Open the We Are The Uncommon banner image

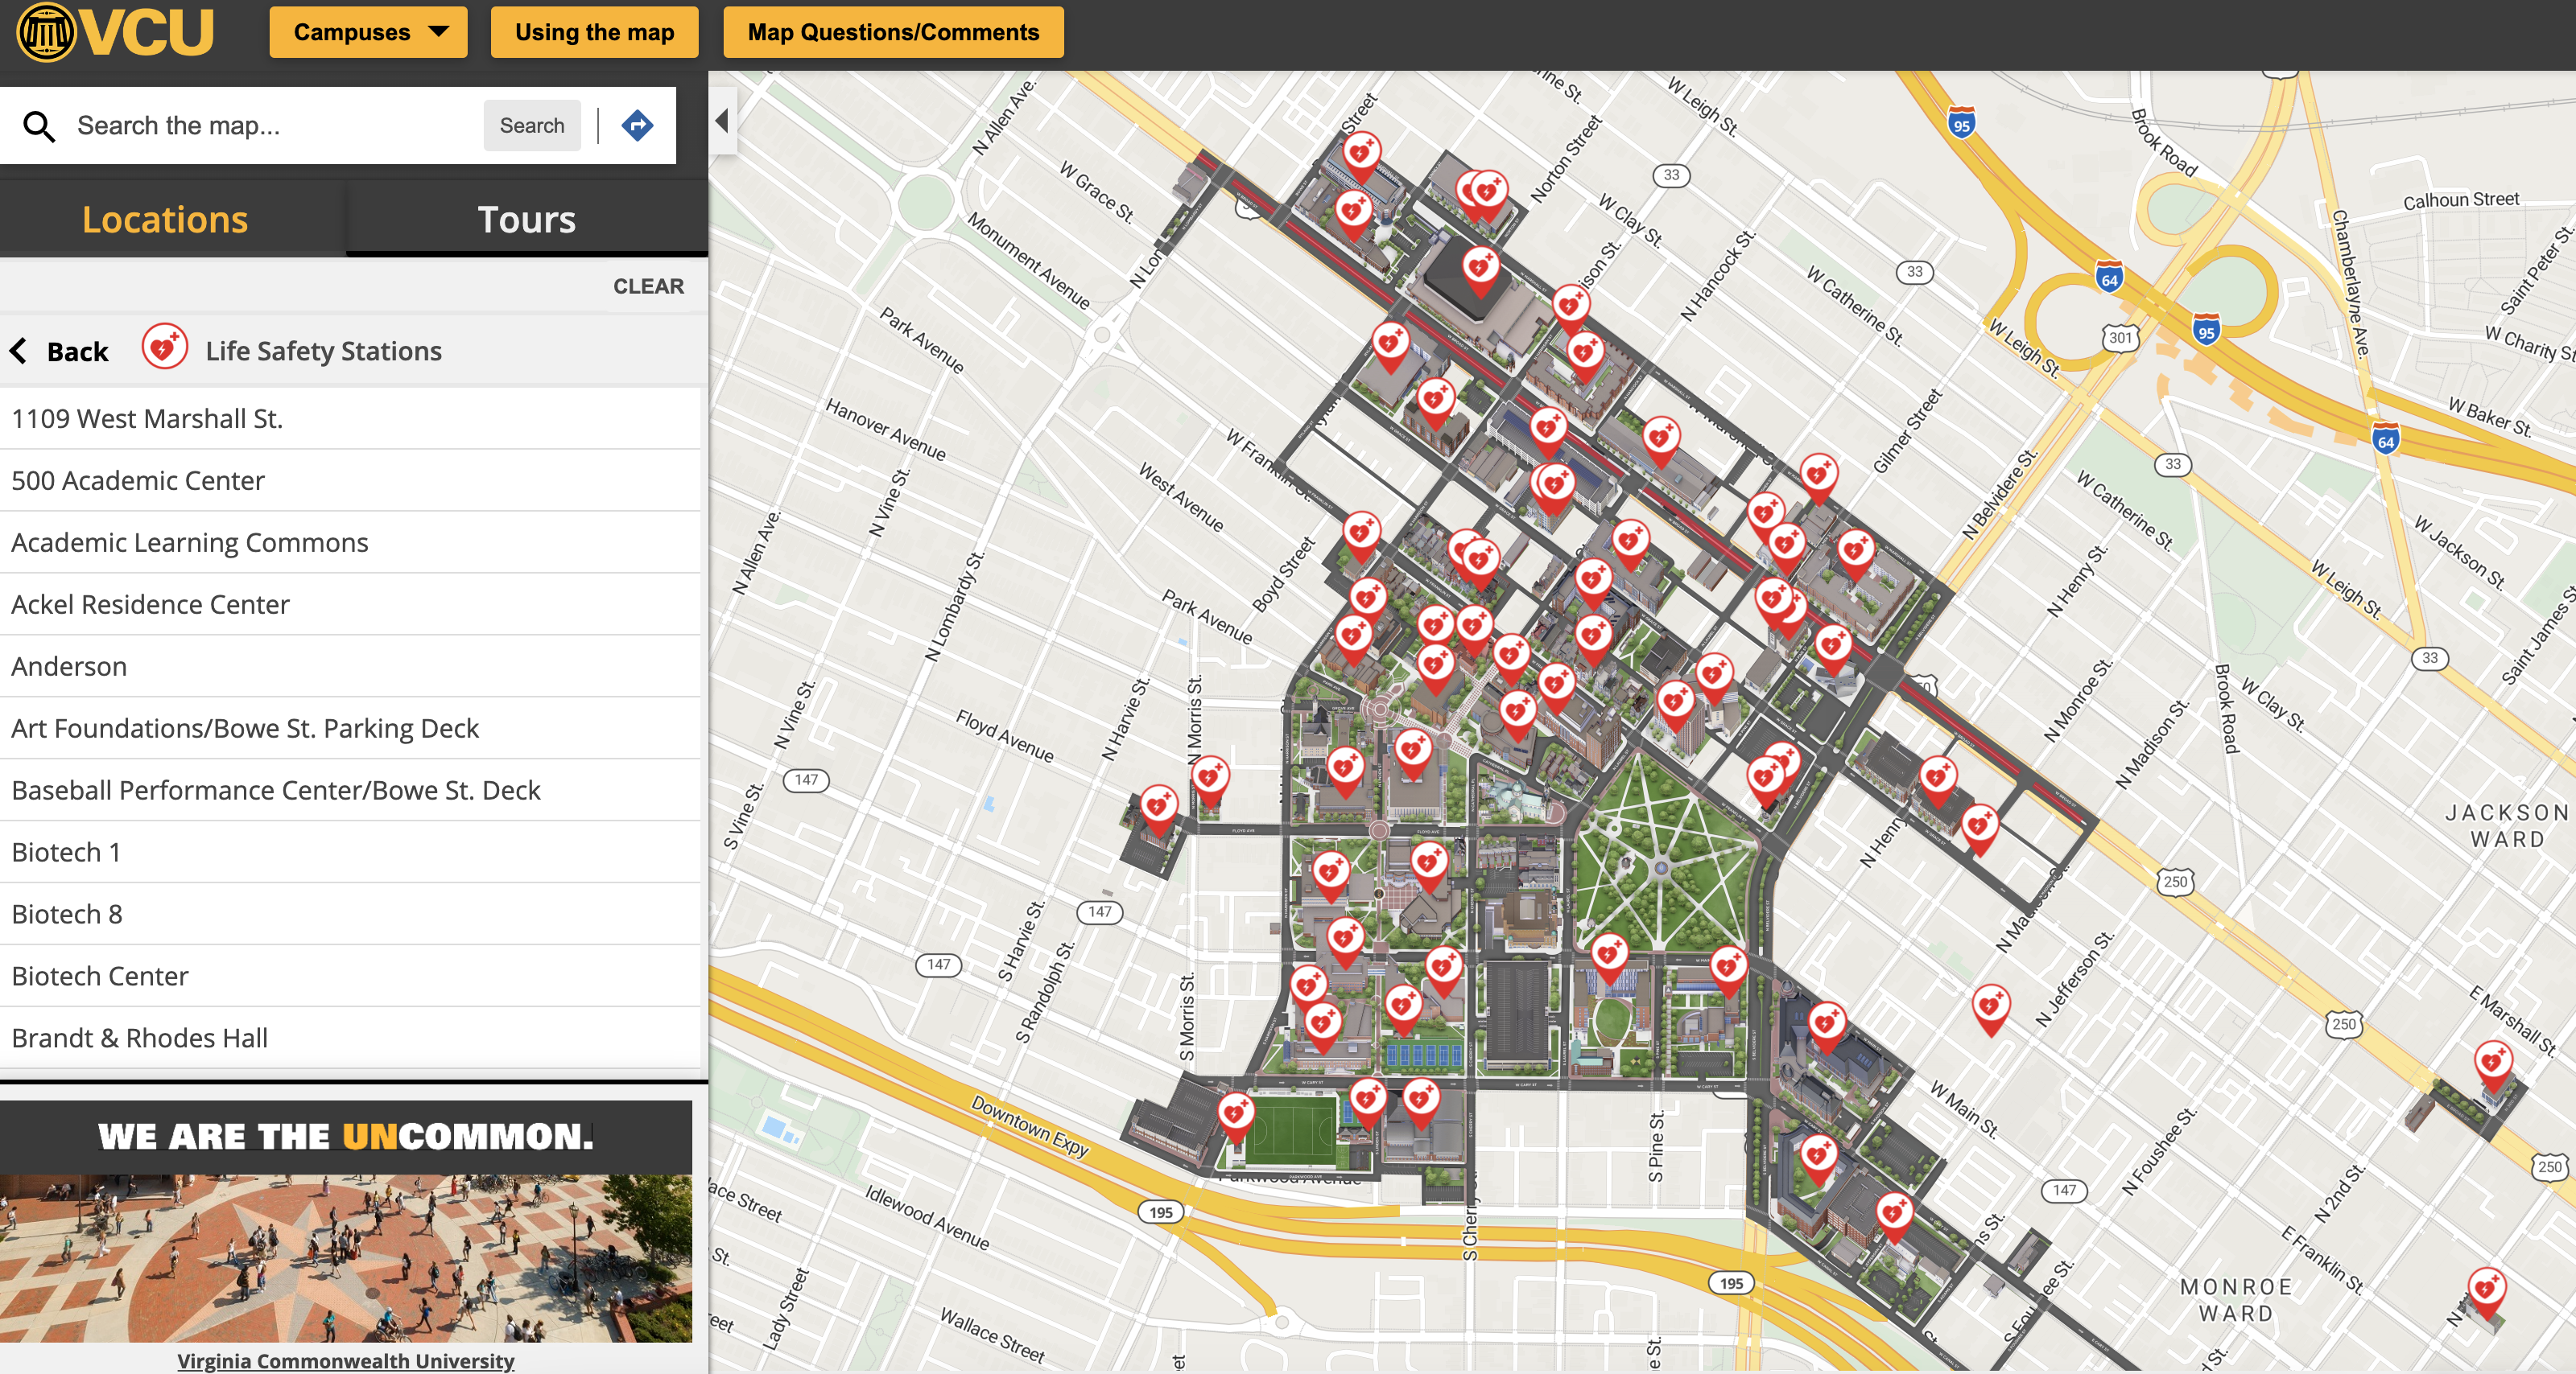[346, 1222]
